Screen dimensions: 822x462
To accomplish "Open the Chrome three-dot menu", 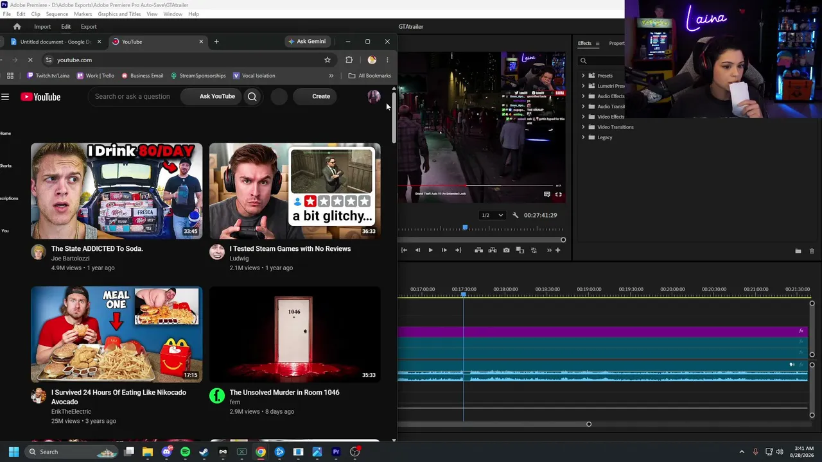I will coord(387,60).
